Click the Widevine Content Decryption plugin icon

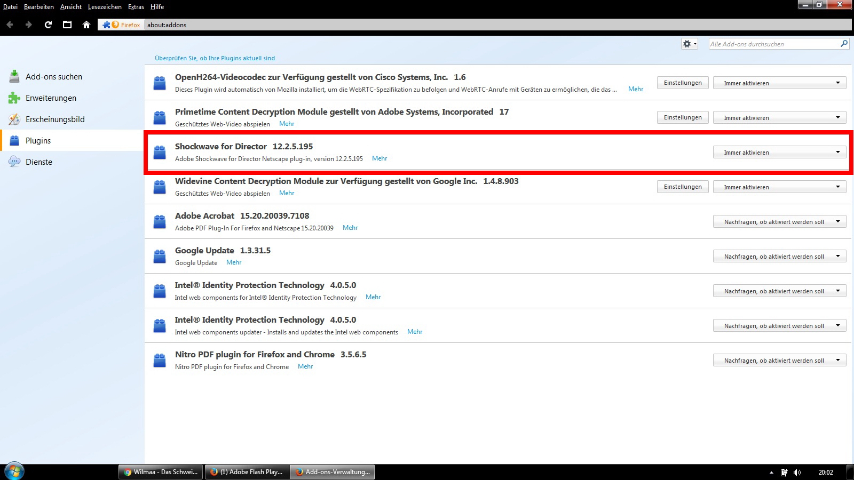coord(160,187)
